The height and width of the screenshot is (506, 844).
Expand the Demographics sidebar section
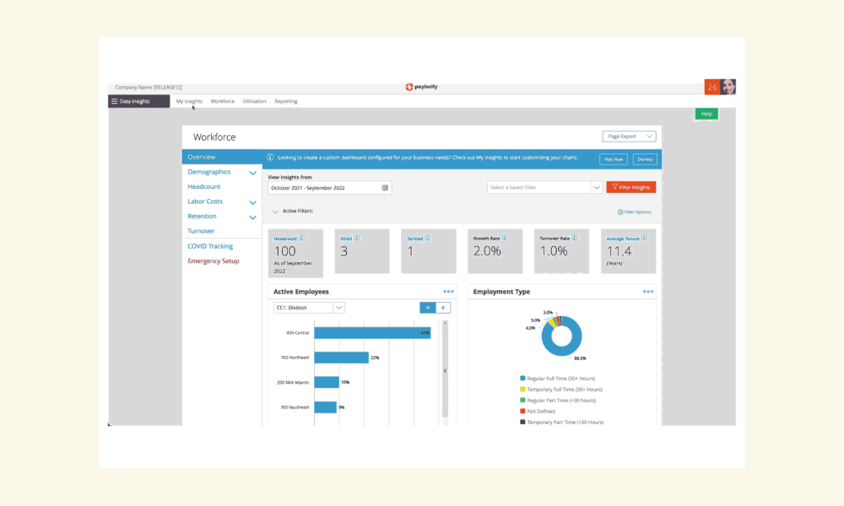pos(252,173)
